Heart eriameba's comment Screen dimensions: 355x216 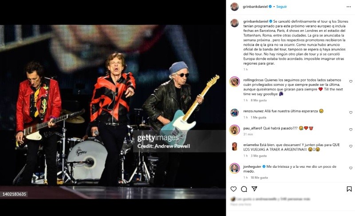pos(350,146)
